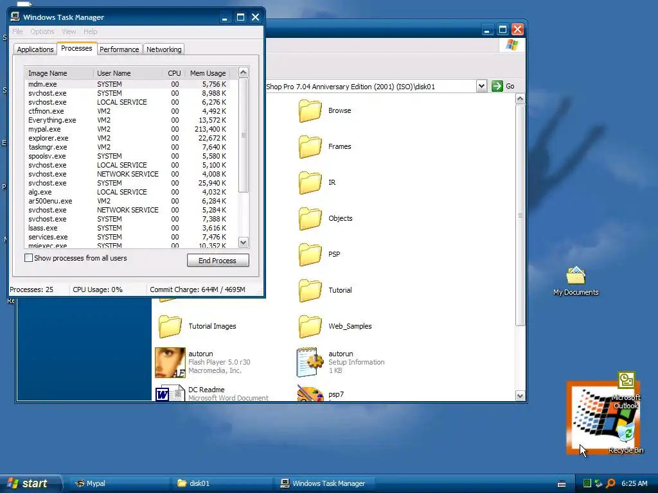Select the psp7 palette icon
Image resolution: width=658 pixels, height=493 pixels.
coord(310,394)
